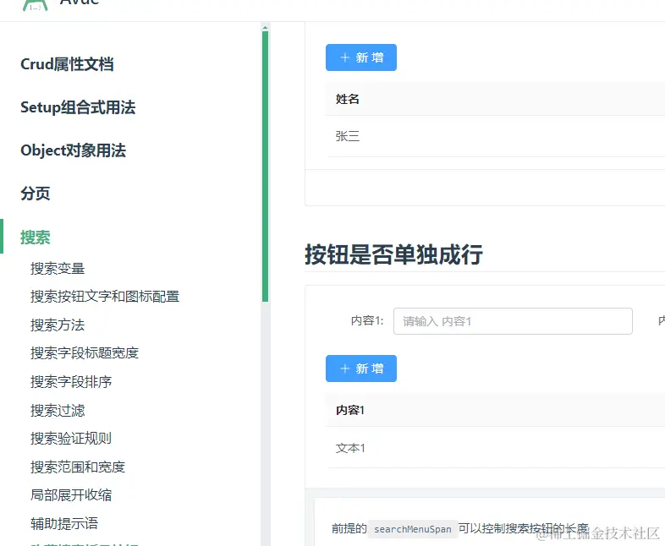
Task: Click the 内容1: field label
Action: pyautogui.click(x=367, y=321)
